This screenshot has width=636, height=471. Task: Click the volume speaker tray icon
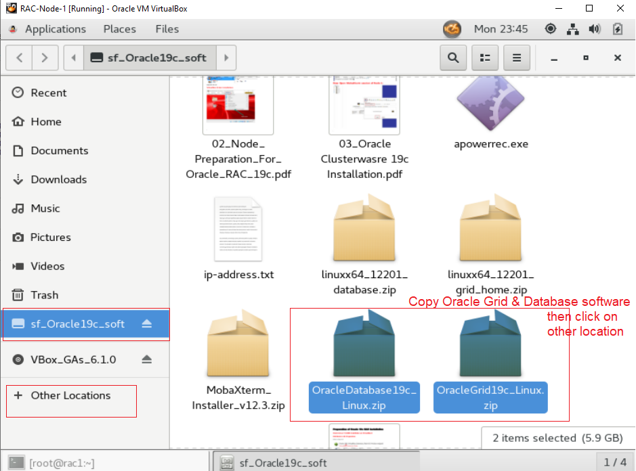(595, 29)
